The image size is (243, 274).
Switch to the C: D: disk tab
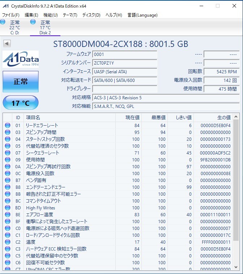coord(15,27)
